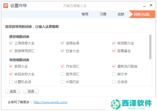Click the 设置向导 title text
The image size is (157, 111).
19,6
